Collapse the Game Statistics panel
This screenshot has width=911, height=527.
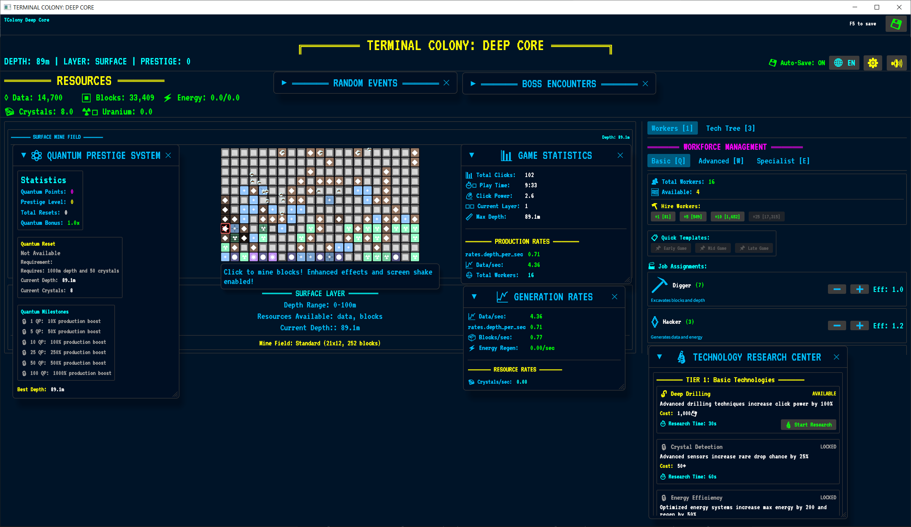[x=471, y=155]
